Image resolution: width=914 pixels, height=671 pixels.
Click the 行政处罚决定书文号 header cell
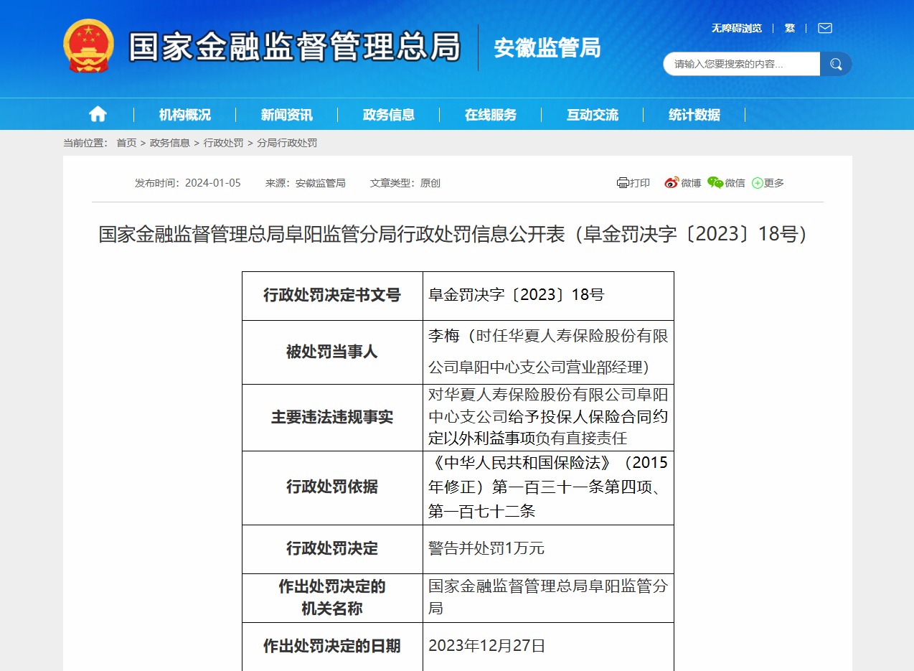click(x=332, y=296)
